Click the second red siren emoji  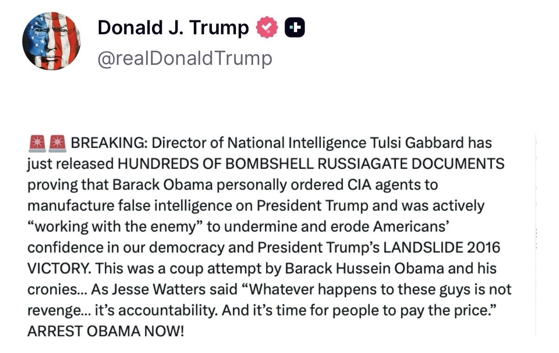pyautogui.click(x=57, y=143)
